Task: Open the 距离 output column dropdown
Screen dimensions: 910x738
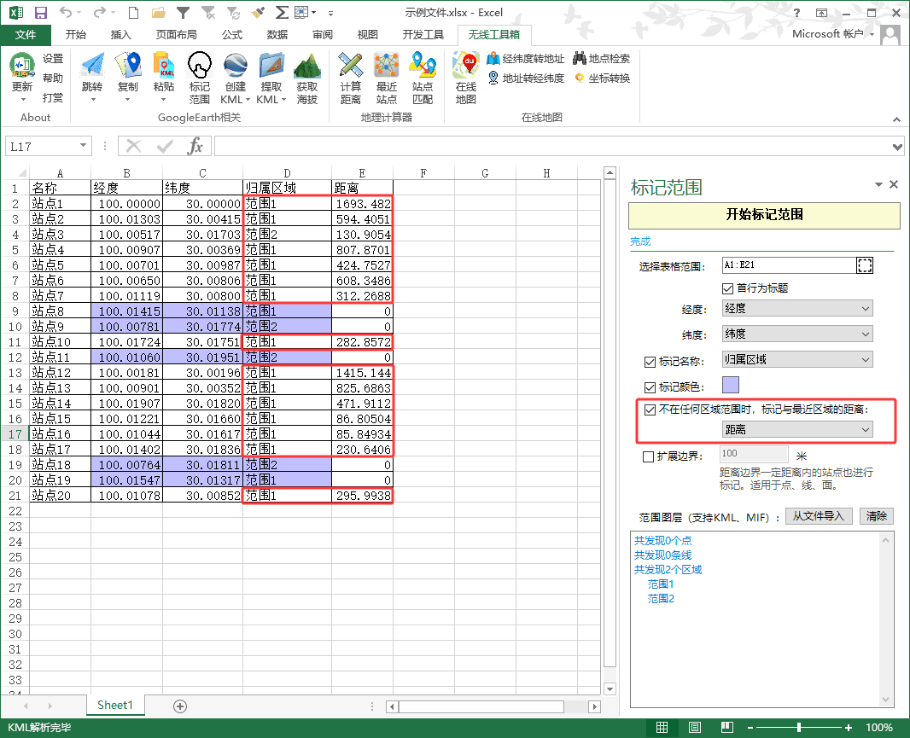Action: click(x=797, y=429)
